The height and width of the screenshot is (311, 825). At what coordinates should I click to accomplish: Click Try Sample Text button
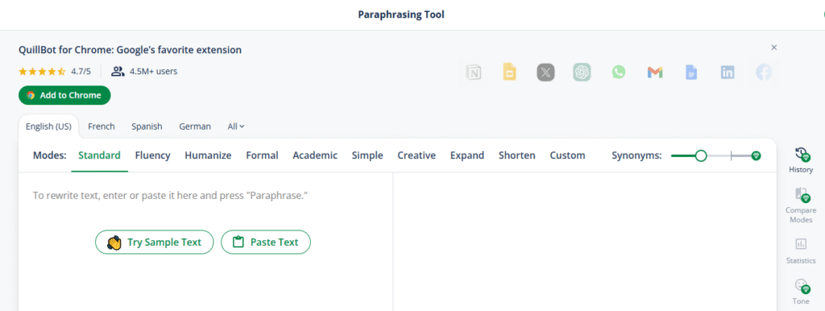pos(155,242)
